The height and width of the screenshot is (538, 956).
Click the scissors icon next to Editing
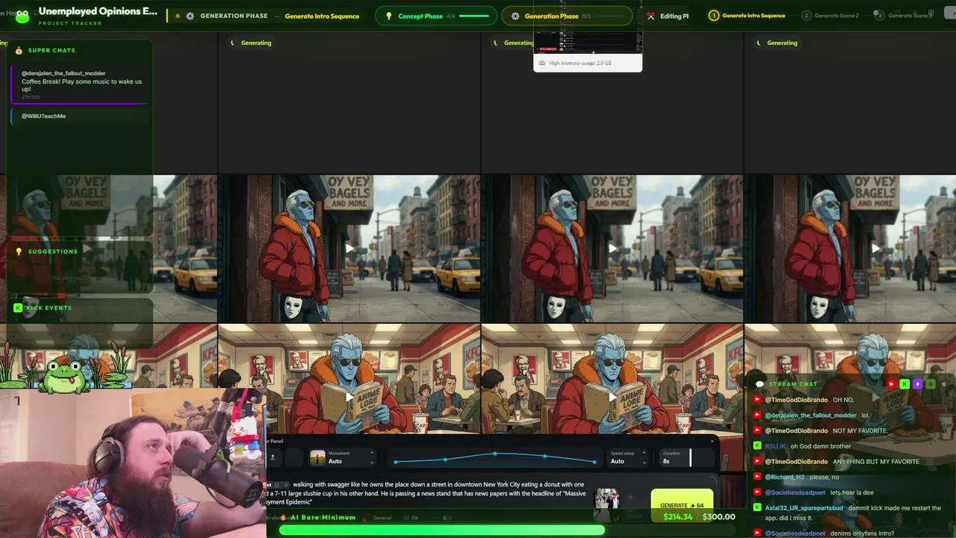(651, 16)
